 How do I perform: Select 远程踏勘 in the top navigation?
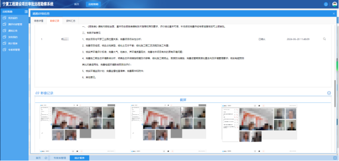coord(93,4)
